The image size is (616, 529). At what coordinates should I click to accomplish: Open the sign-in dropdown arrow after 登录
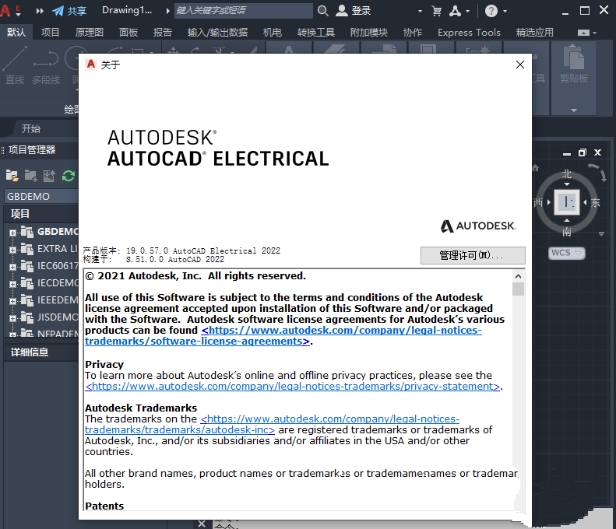point(420,11)
